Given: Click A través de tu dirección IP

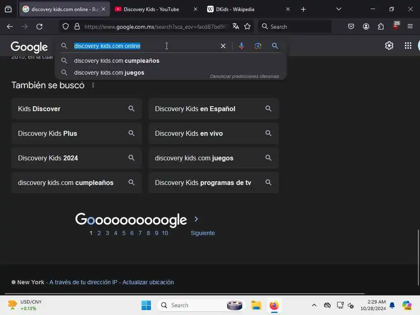Looking at the screenshot, I should pyautogui.click(x=83, y=282).
